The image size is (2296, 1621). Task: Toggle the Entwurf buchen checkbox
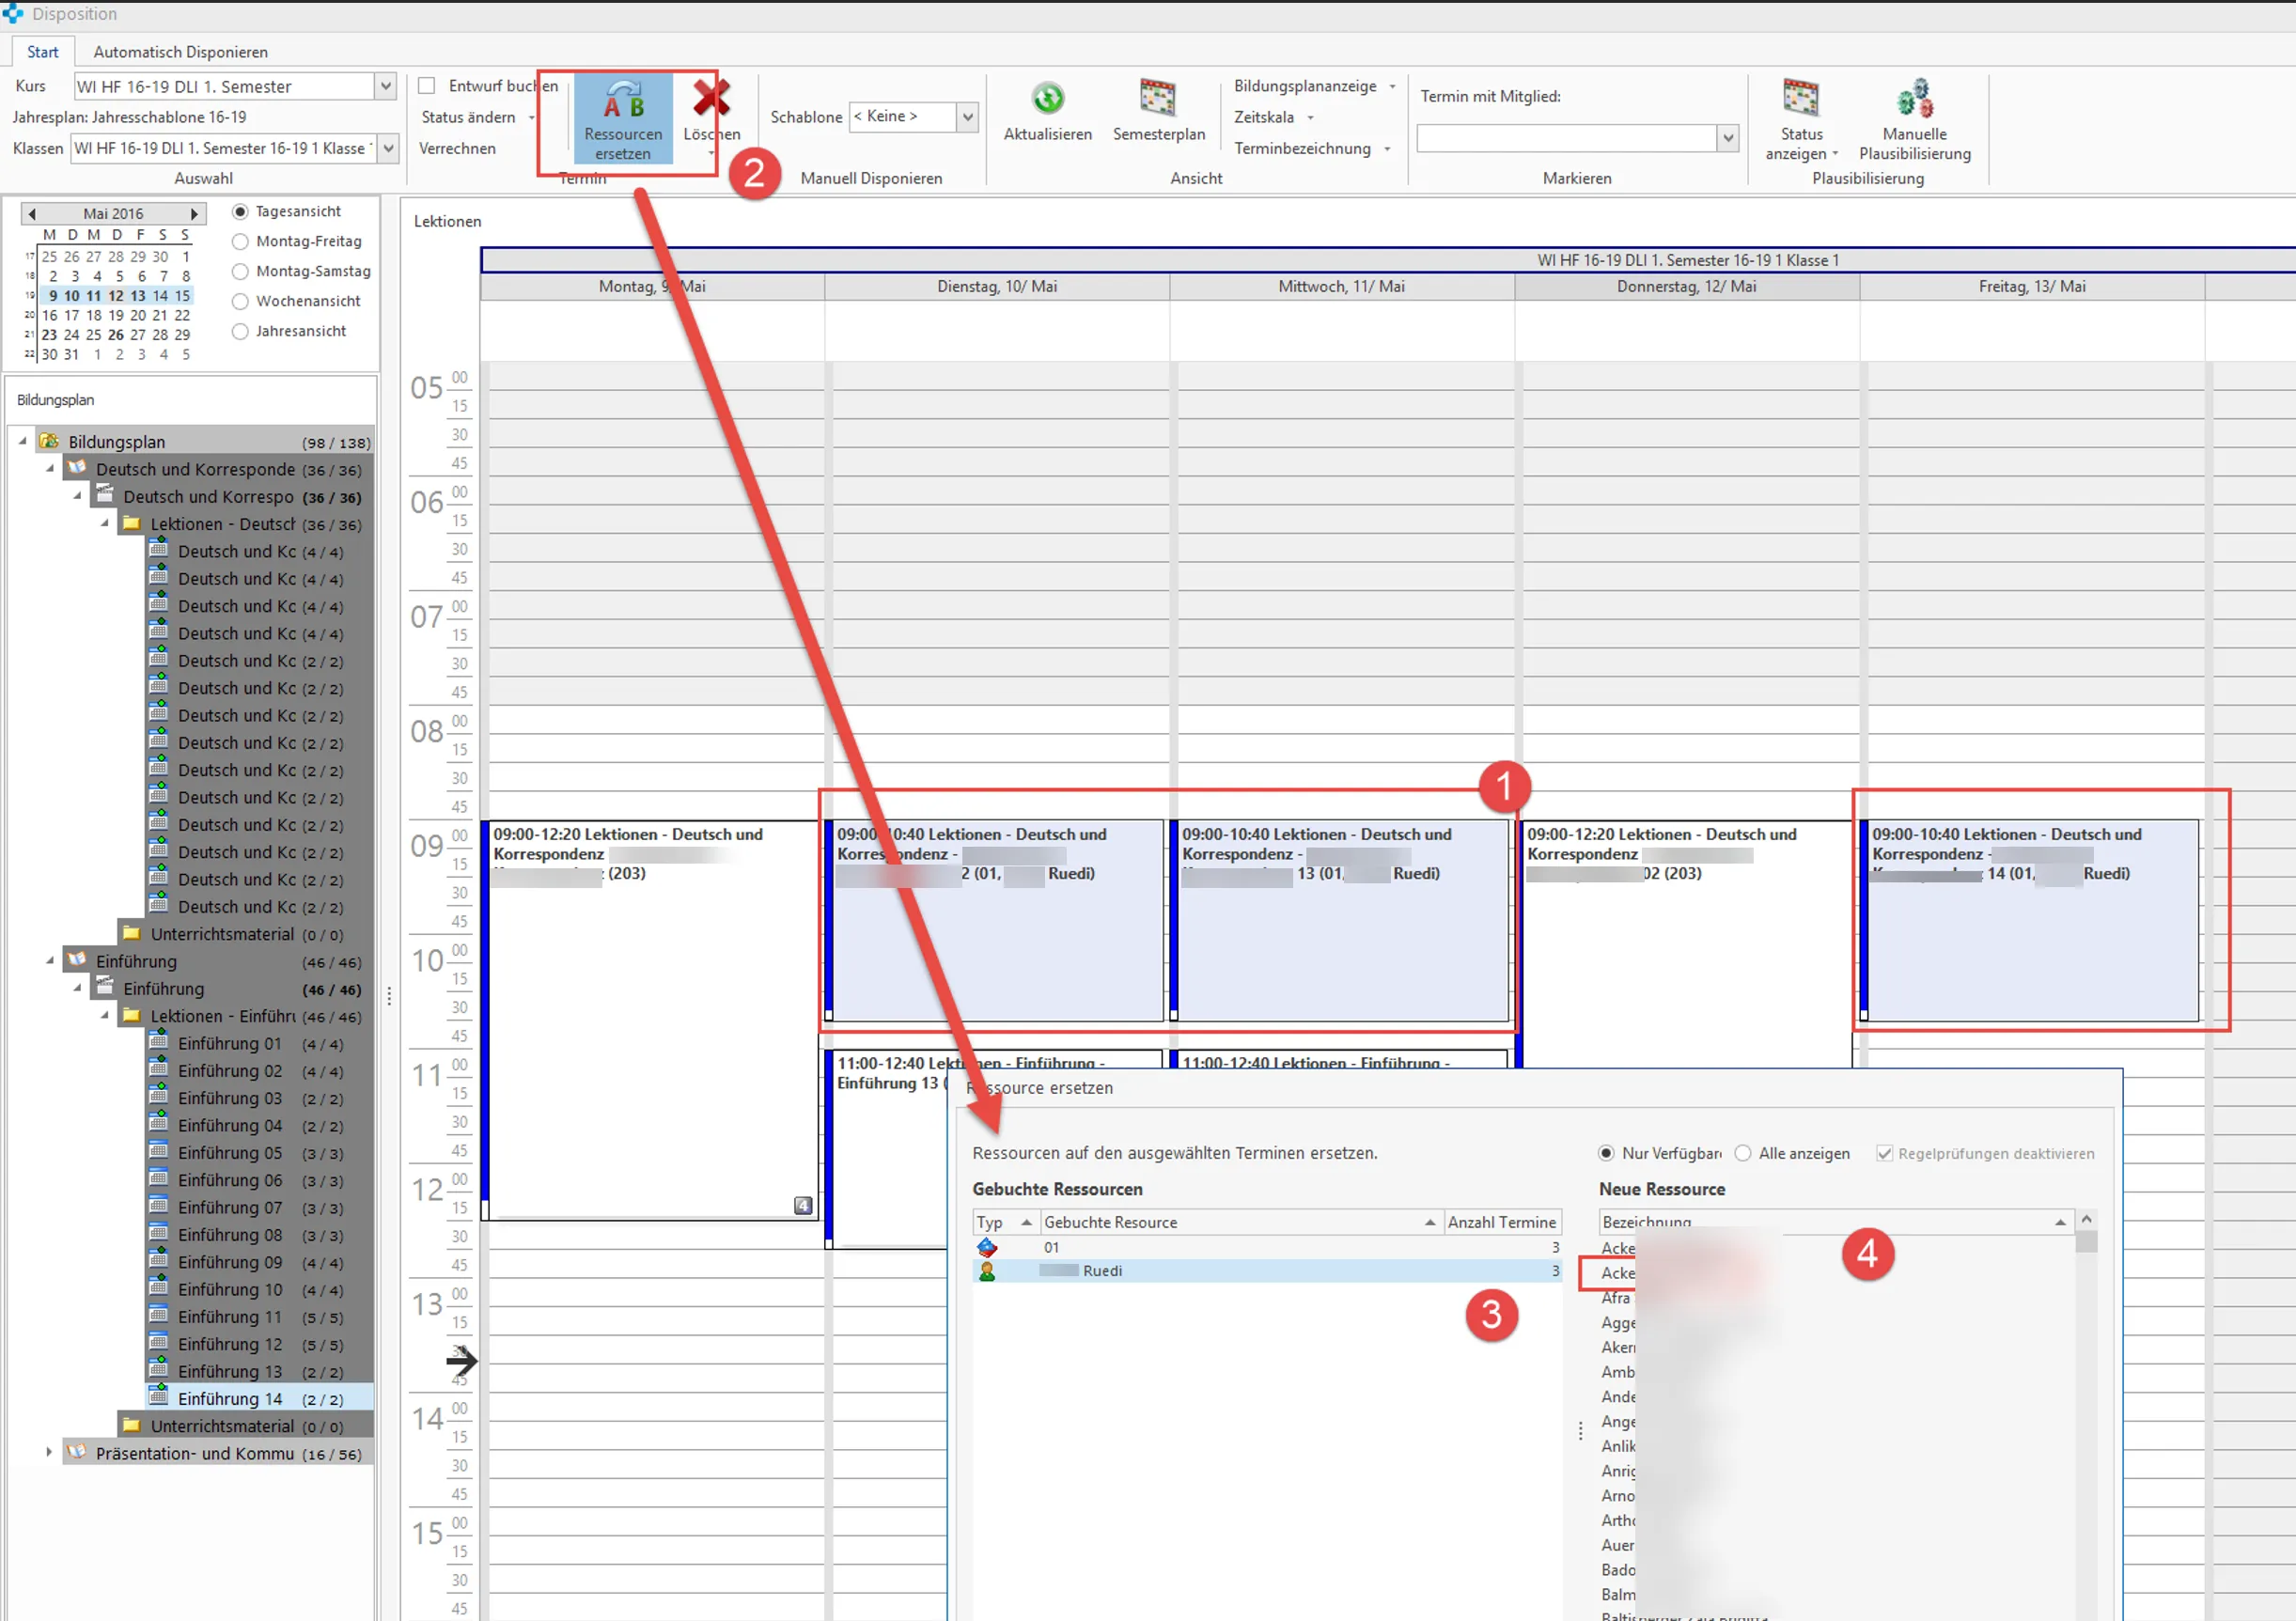(x=427, y=86)
